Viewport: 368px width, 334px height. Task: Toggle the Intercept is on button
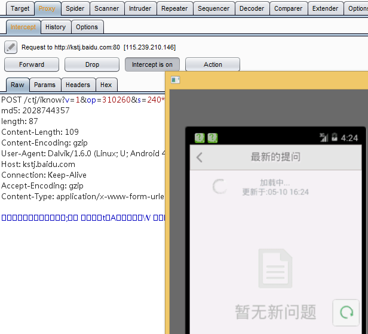coord(152,64)
